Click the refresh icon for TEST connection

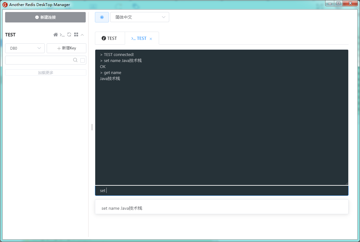point(69,35)
